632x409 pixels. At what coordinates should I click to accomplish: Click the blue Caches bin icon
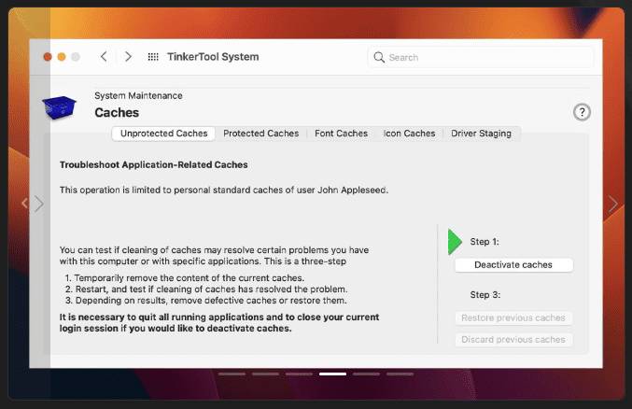[59, 107]
